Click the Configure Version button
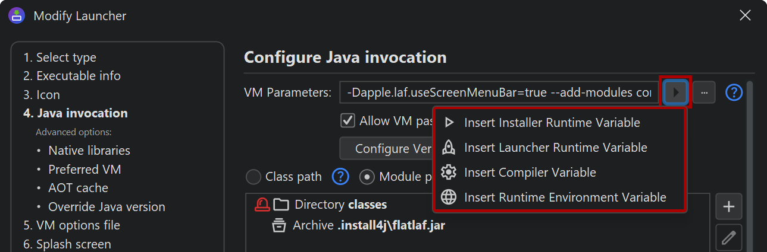767x252 pixels. pos(386,148)
